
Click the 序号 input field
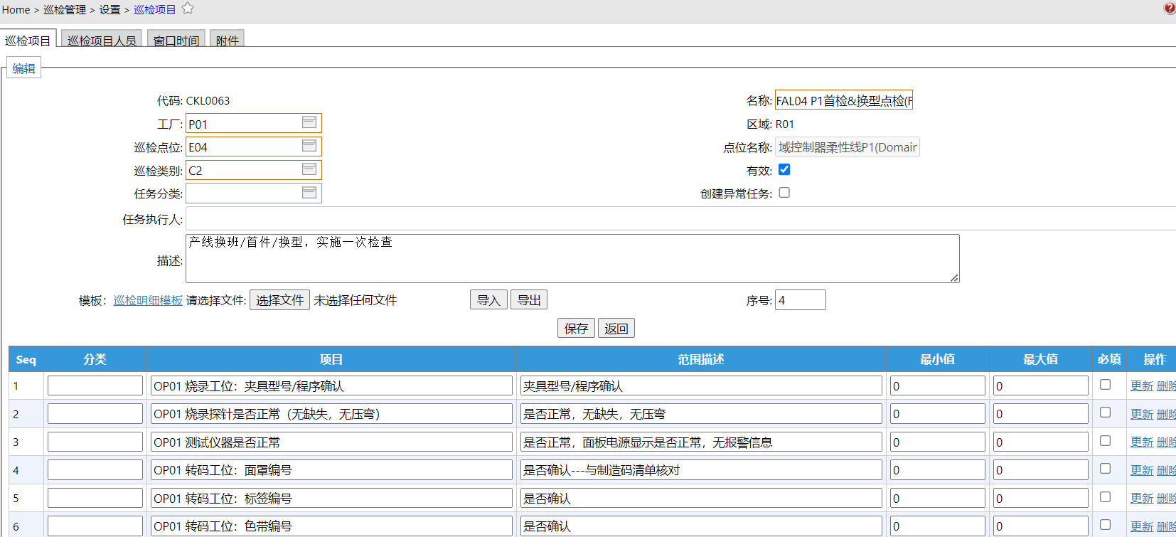(x=801, y=300)
